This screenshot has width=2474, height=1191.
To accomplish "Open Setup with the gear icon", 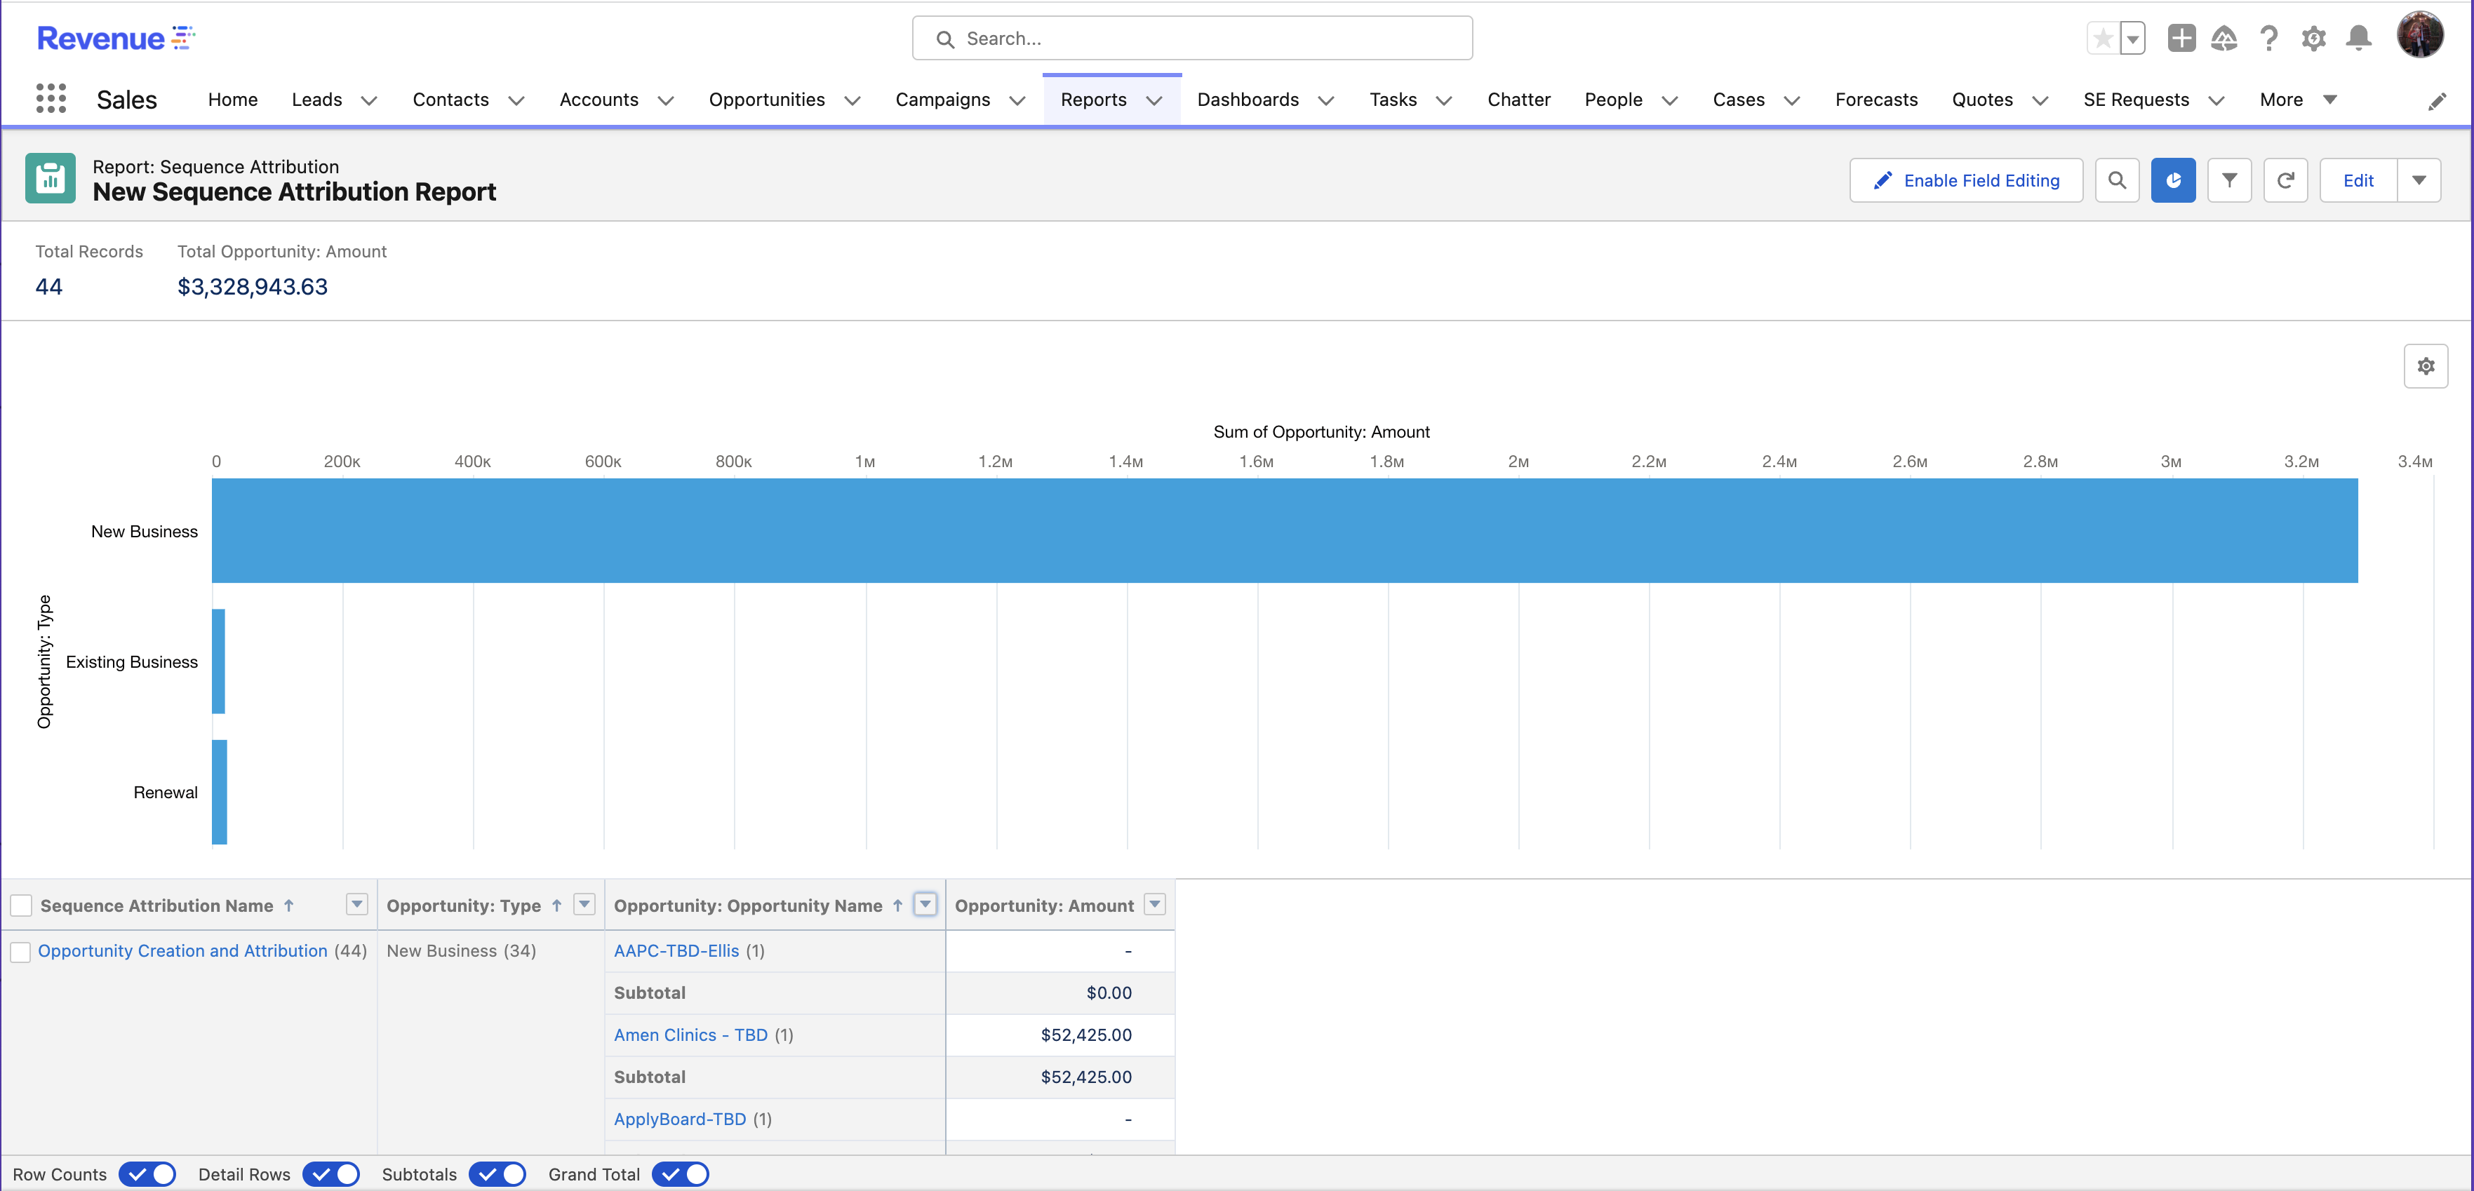I will (2315, 39).
